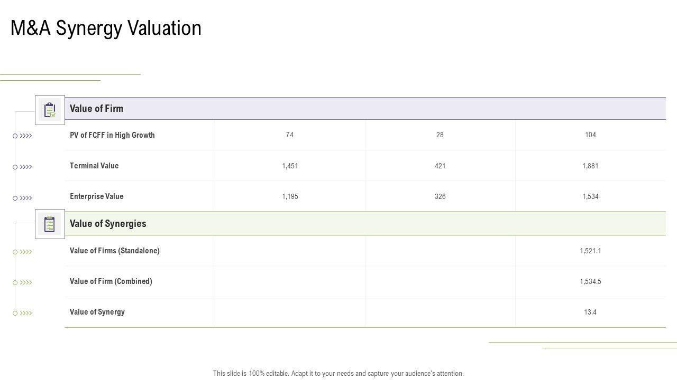Image resolution: width=677 pixels, height=380 pixels.
Task: Click the clipboard icon beside Value of Firm
Action: (50, 110)
